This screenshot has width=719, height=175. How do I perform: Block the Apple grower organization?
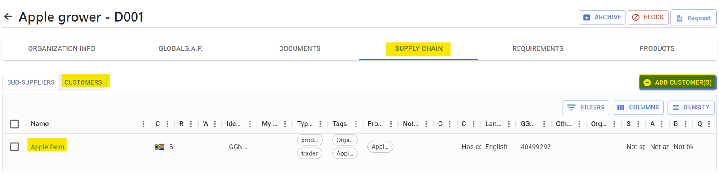click(648, 17)
